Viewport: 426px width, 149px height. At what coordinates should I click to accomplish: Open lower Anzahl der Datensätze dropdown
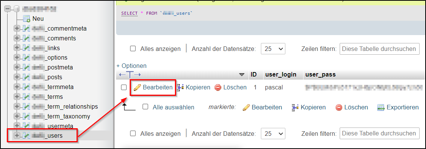coord(273,134)
